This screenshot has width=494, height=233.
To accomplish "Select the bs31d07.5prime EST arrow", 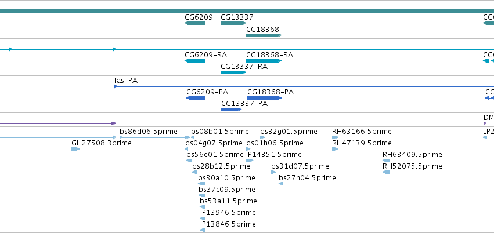I will [x=273, y=172].
